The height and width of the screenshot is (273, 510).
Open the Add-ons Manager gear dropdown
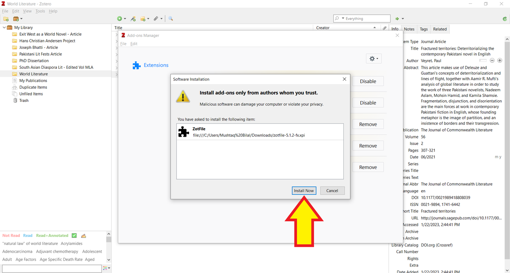tap(374, 59)
